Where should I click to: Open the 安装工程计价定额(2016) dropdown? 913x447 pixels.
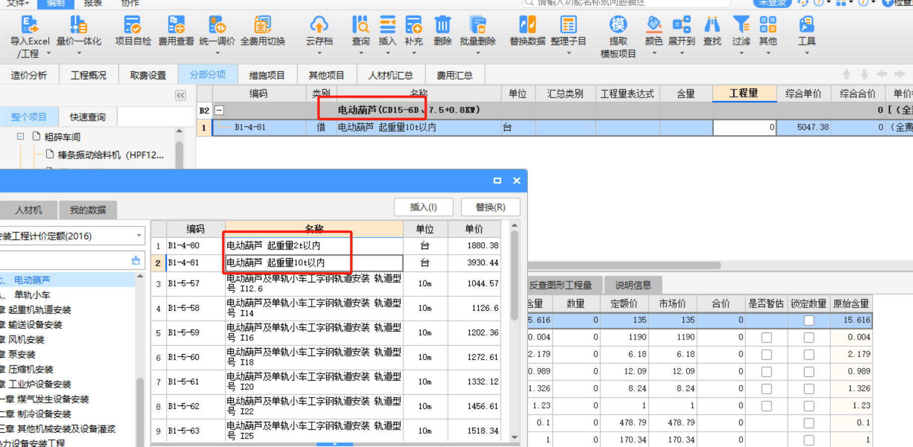[139, 236]
